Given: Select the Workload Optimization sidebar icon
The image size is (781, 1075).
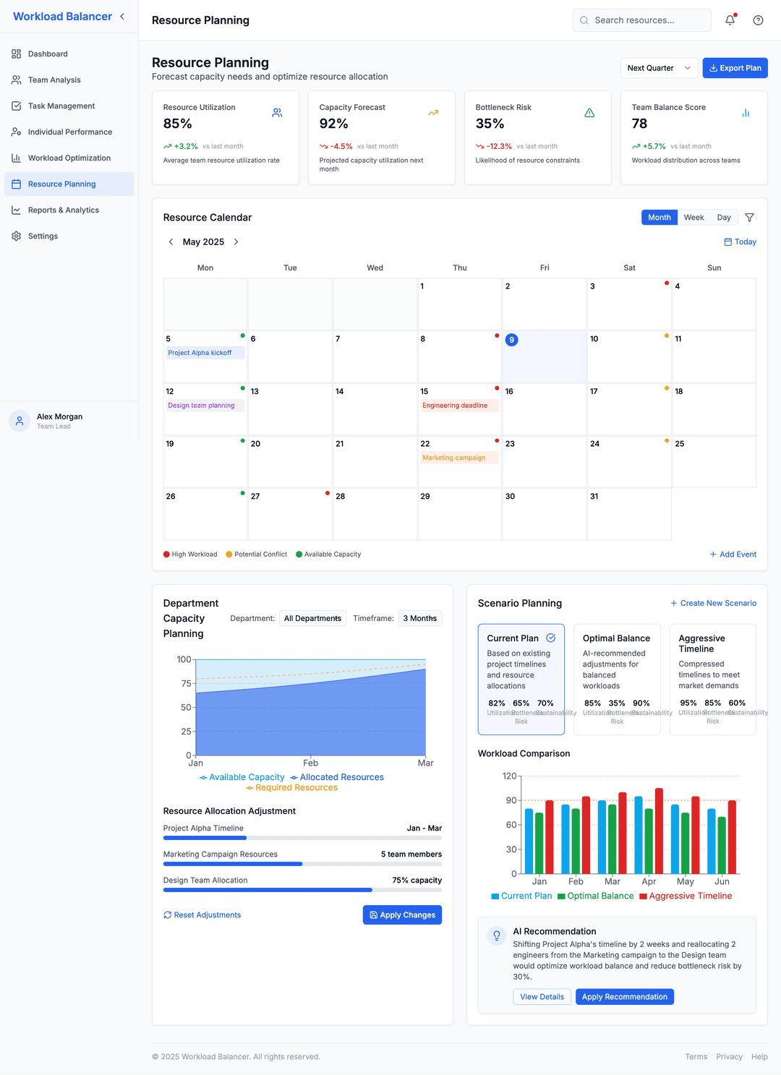Looking at the screenshot, I should tap(16, 158).
